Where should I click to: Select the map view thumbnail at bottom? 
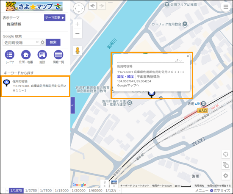[114, 184]
